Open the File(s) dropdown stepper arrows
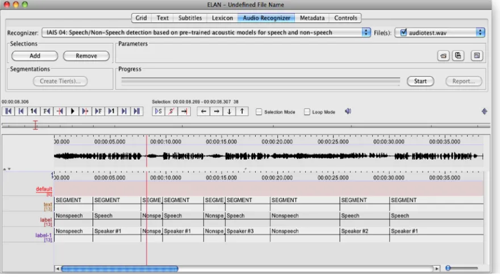The height and width of the screenshot is (277, 500). pos(480,32)
